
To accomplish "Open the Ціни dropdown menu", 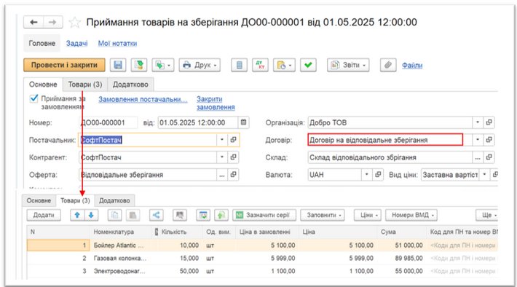I will pyautogui.click(x=368, y=215).
